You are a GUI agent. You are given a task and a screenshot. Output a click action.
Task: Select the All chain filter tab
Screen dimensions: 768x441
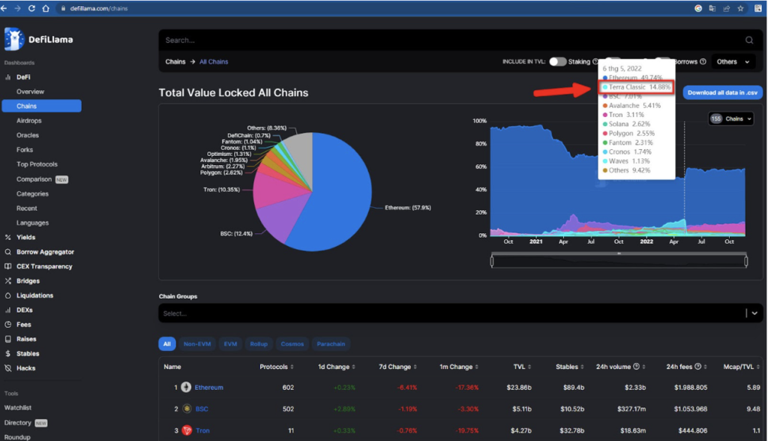(x=167, y=344)
